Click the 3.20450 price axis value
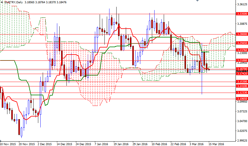 point(242,63)
